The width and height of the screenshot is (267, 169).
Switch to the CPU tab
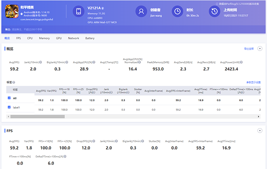30,38
